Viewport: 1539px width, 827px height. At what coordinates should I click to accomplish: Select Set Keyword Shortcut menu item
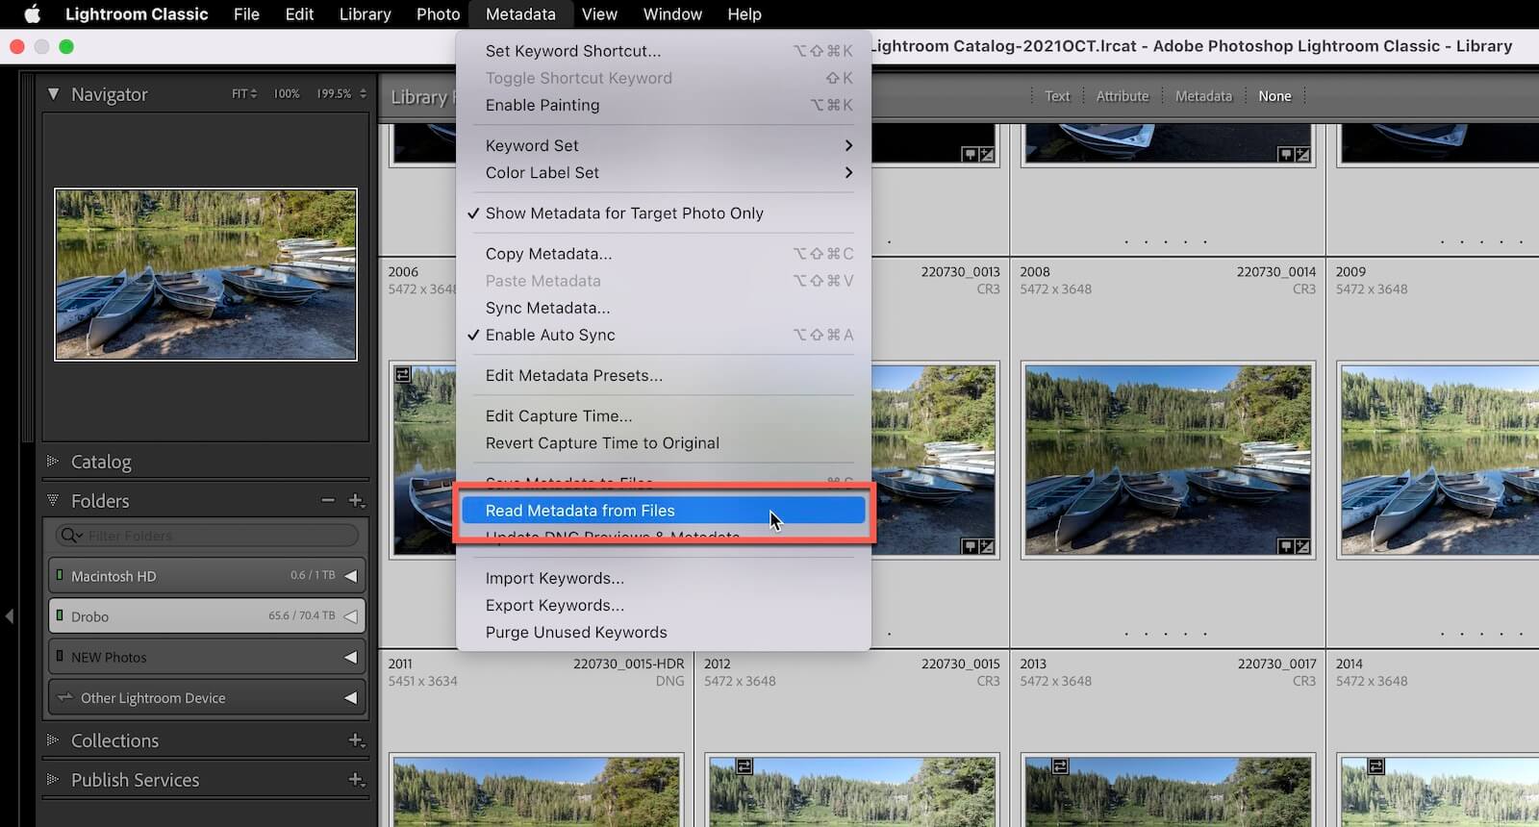(664, 51)
